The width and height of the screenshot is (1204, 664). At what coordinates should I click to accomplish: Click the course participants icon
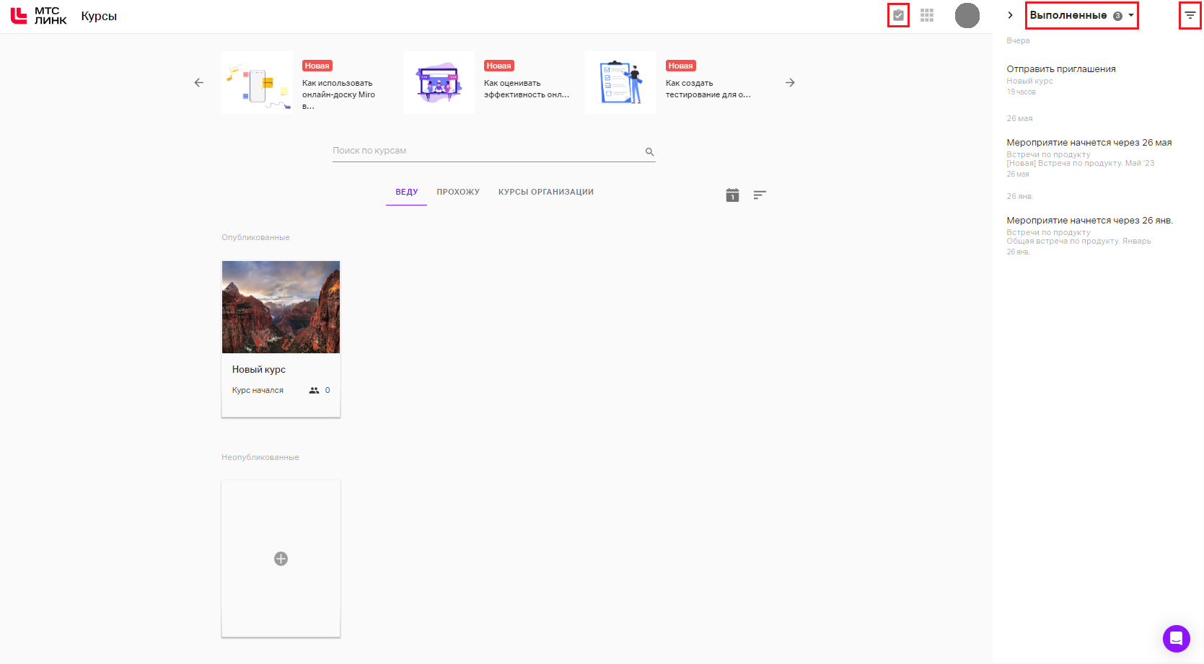pyautogui.click(x=314, y=390)
